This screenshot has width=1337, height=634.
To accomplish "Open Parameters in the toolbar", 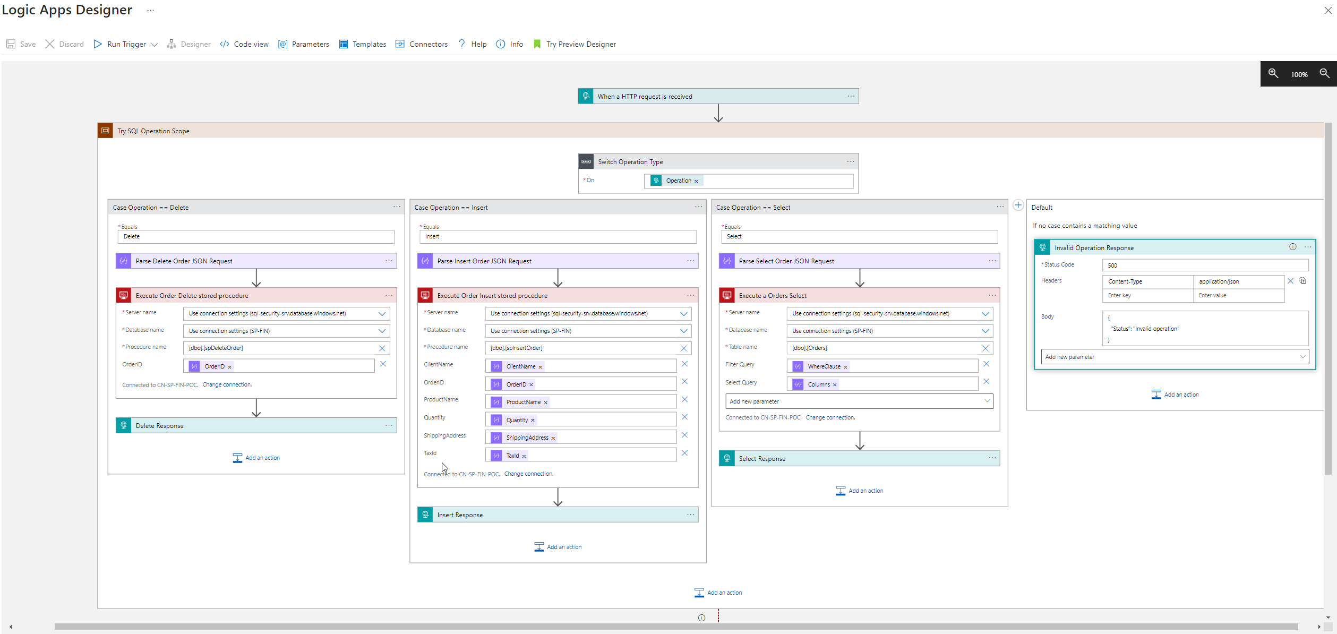I will pos(304,44).
